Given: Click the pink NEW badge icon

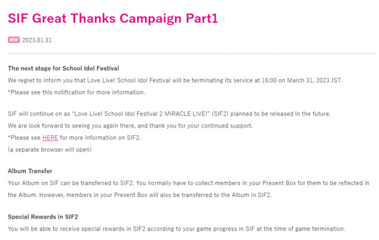Looking at the screenshot, I should tap(14, 40).
